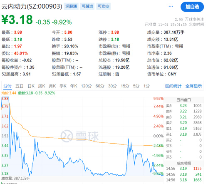Screen dimensions: 208x184
Task: Open the three-dot more options menu
Action: pos(171,6)
